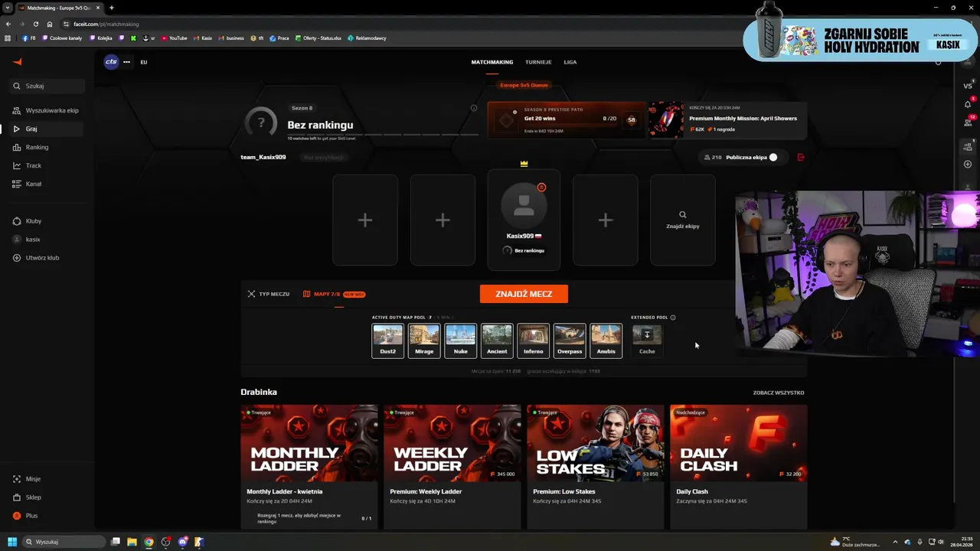
Task: Click the browser back arrow
Action: coord(8,24)
